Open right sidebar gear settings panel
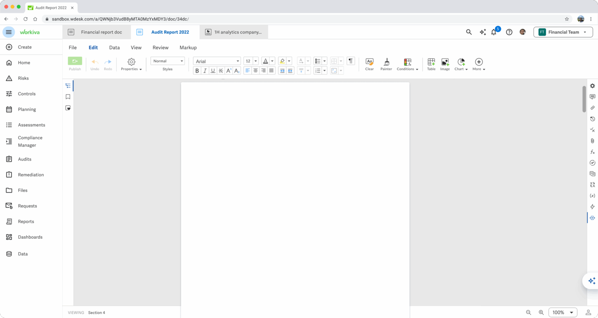This screenshot has height=318, width=598. point(592,86)
